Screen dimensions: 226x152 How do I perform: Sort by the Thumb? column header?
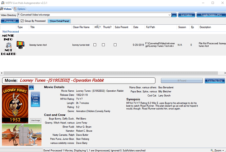[107, 27]
